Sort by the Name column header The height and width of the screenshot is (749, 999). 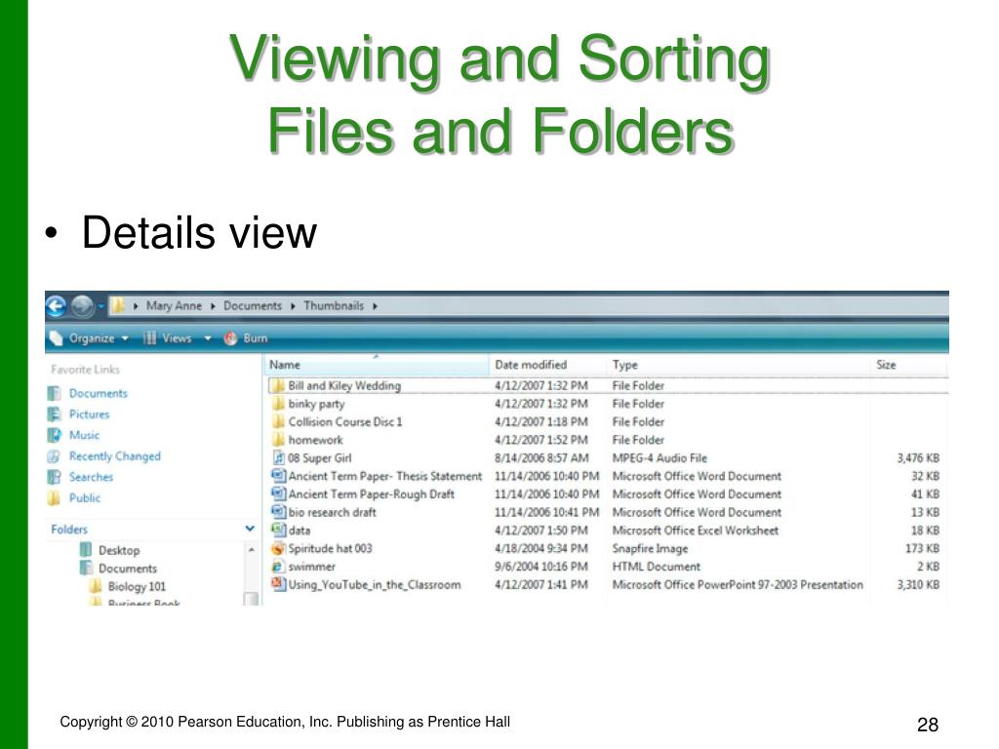pyautogui.click(x=377, y=365)
